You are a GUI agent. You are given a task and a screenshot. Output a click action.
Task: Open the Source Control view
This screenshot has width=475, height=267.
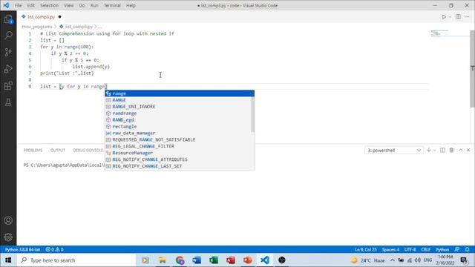(8, 52)
